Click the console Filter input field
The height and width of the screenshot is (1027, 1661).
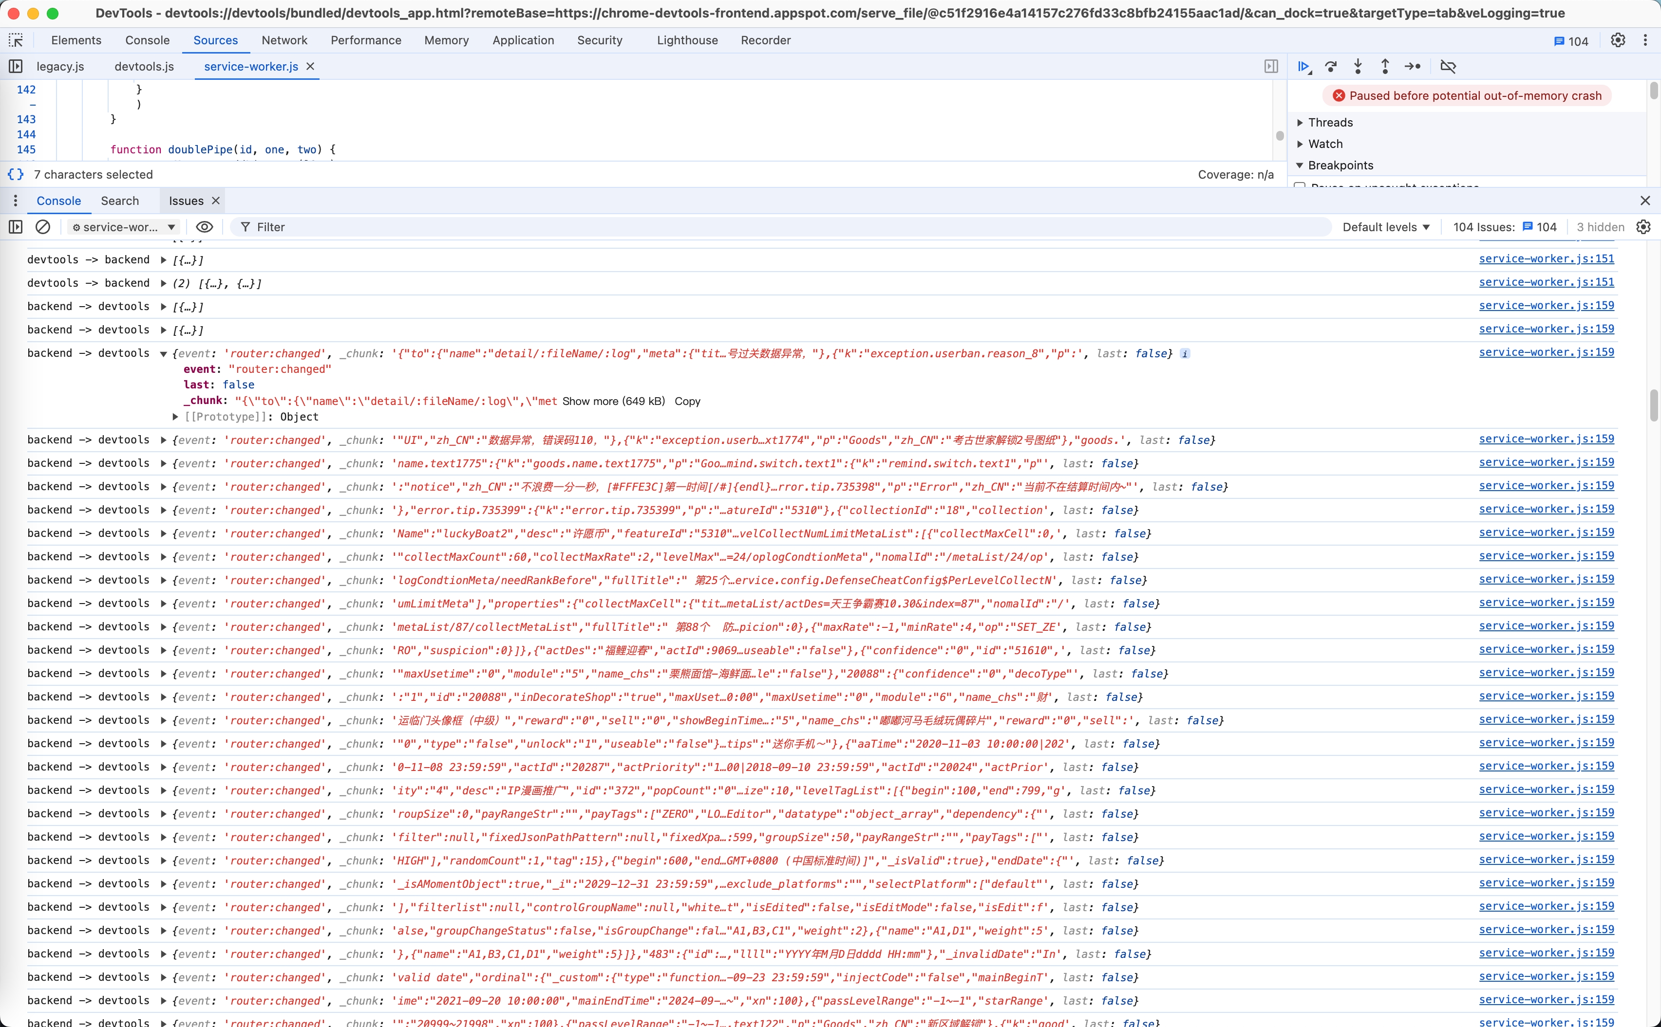(x=782, y=227)
